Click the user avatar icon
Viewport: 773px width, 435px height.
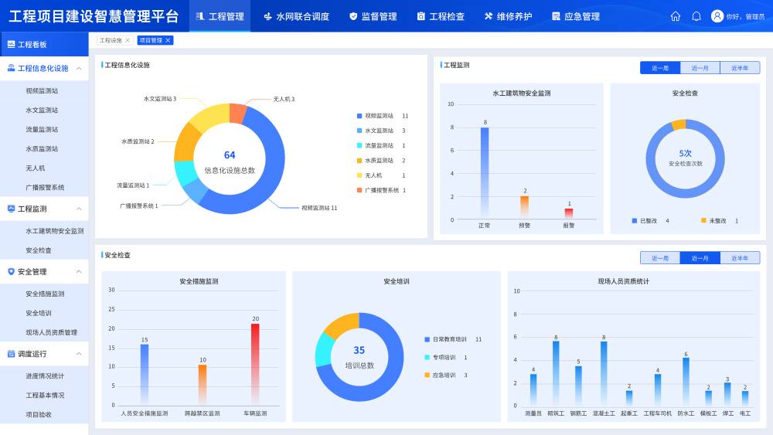pyautogui.click(x=717, y=16)
